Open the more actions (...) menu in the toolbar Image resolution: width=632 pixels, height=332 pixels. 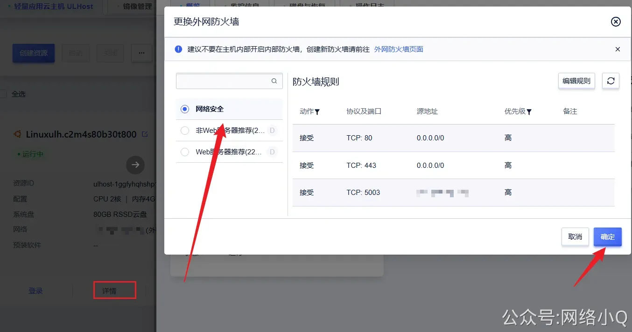(x=141, y=53)
